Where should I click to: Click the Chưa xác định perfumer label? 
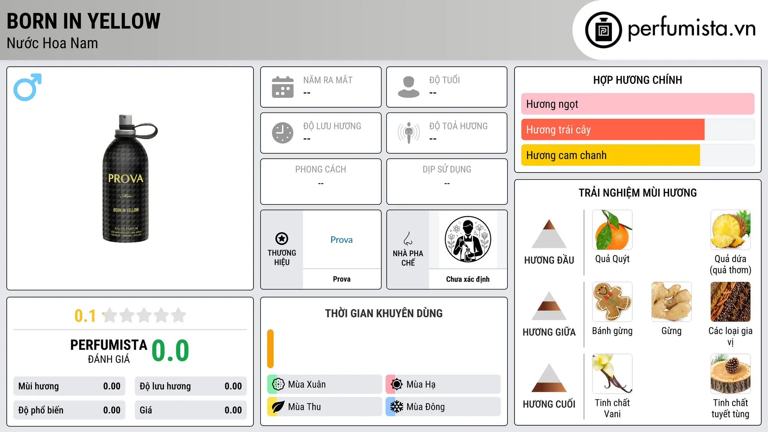click(x=468, y=279)
